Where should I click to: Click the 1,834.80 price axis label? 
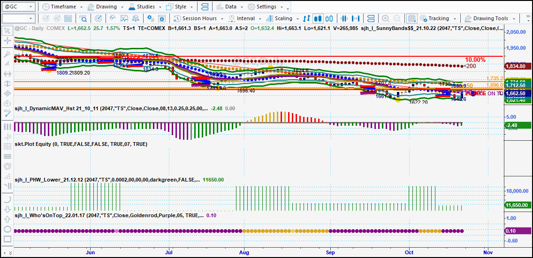[518, 66]
